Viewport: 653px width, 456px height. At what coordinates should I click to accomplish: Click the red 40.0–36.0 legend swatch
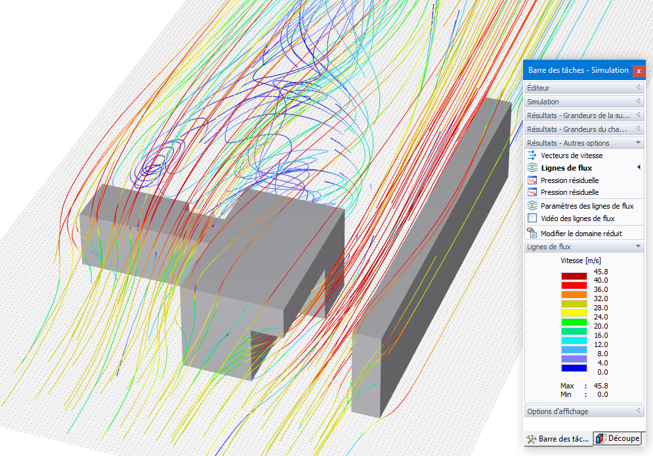pos(574,285)
